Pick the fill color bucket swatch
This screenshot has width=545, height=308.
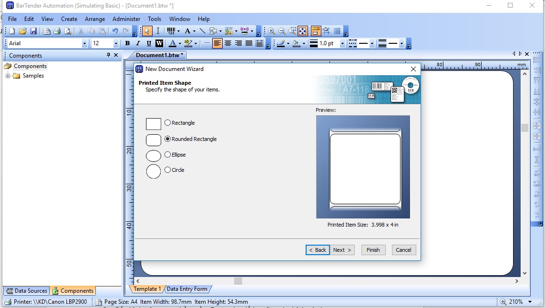297,43
